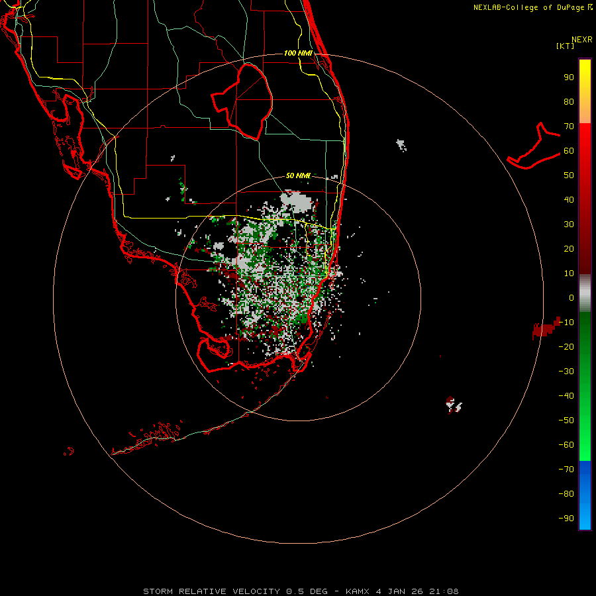The height and width of the screenshot is (596, 596).
Task: Click the 30 value on the velocity scale
Action: pos(569,224)
